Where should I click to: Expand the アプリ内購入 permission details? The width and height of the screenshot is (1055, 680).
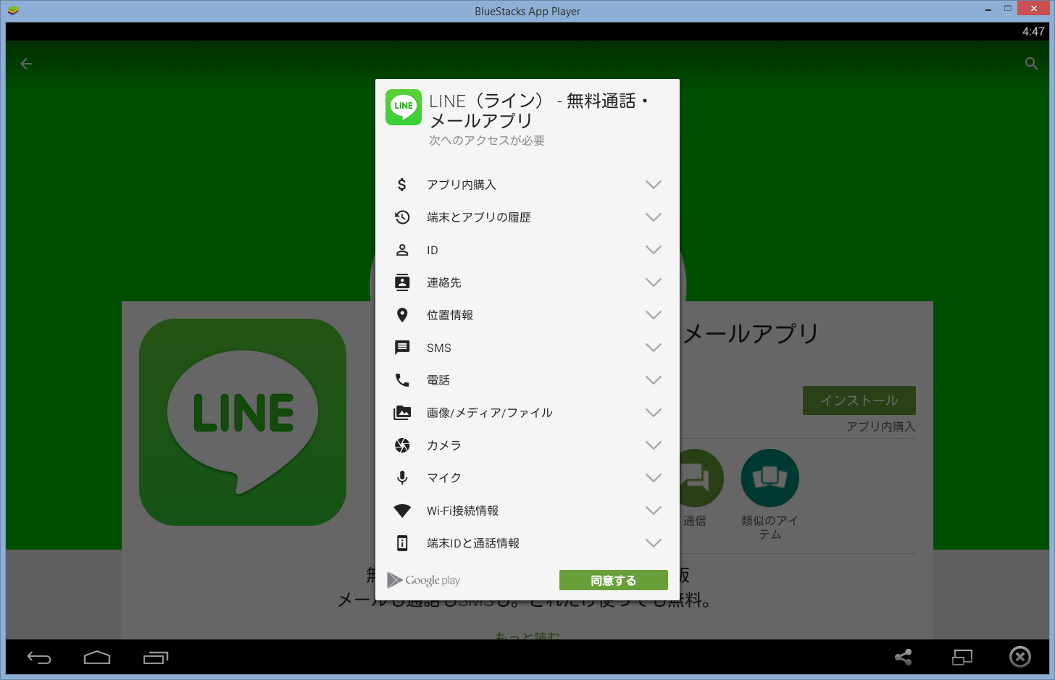[x=654, y=185]
